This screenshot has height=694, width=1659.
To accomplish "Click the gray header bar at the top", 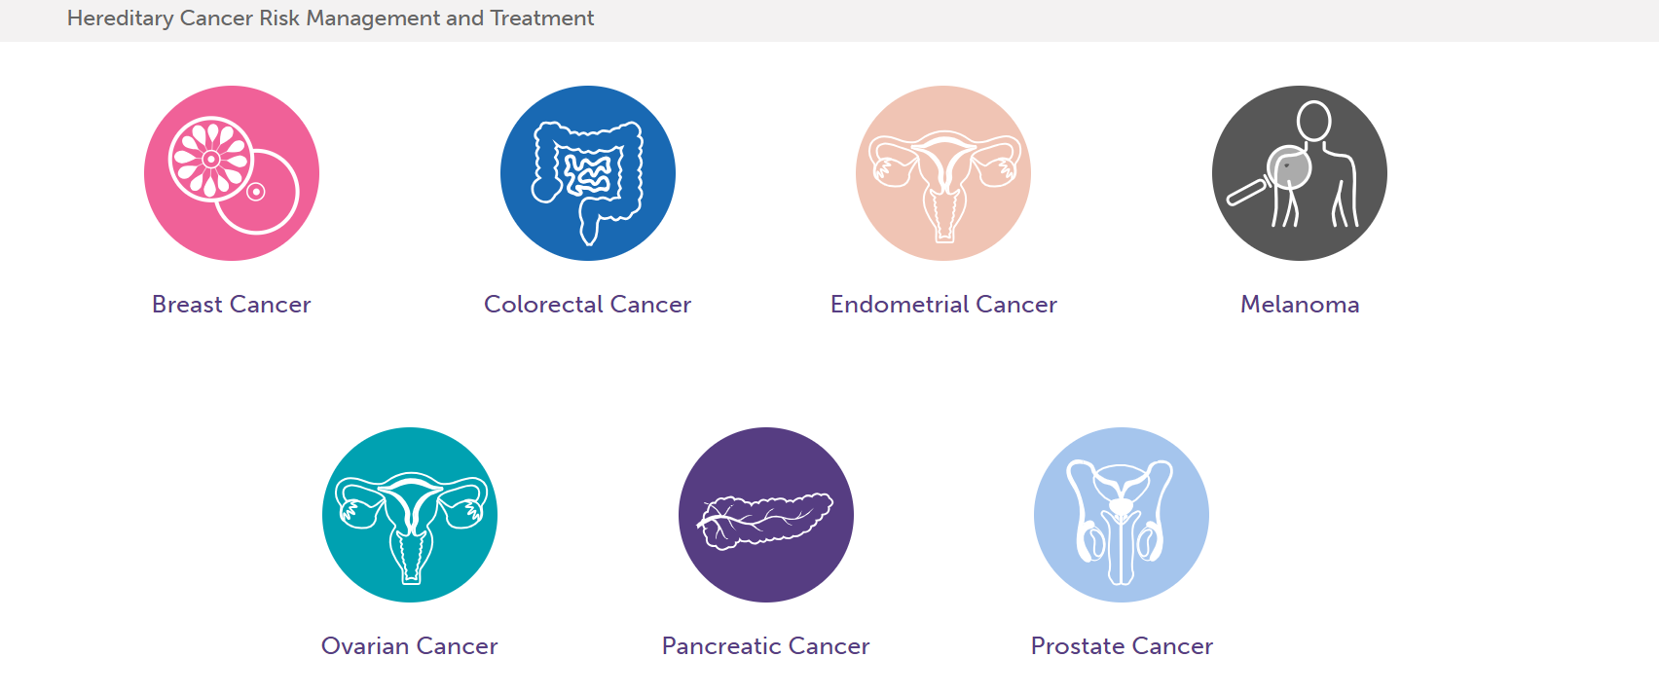I will (828, 18).
